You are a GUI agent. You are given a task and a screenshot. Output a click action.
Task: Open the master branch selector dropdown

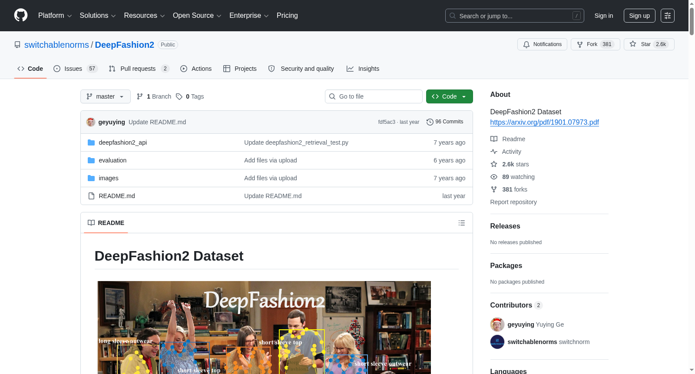click(x=106, y=96)
